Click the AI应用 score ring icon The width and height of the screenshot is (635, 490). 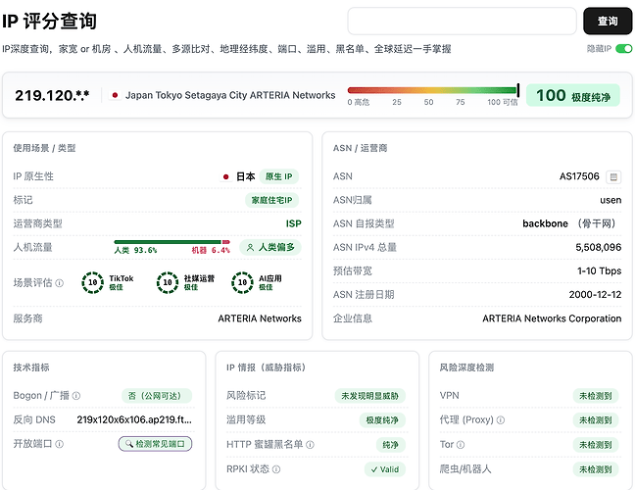click(x=242, y=282)
